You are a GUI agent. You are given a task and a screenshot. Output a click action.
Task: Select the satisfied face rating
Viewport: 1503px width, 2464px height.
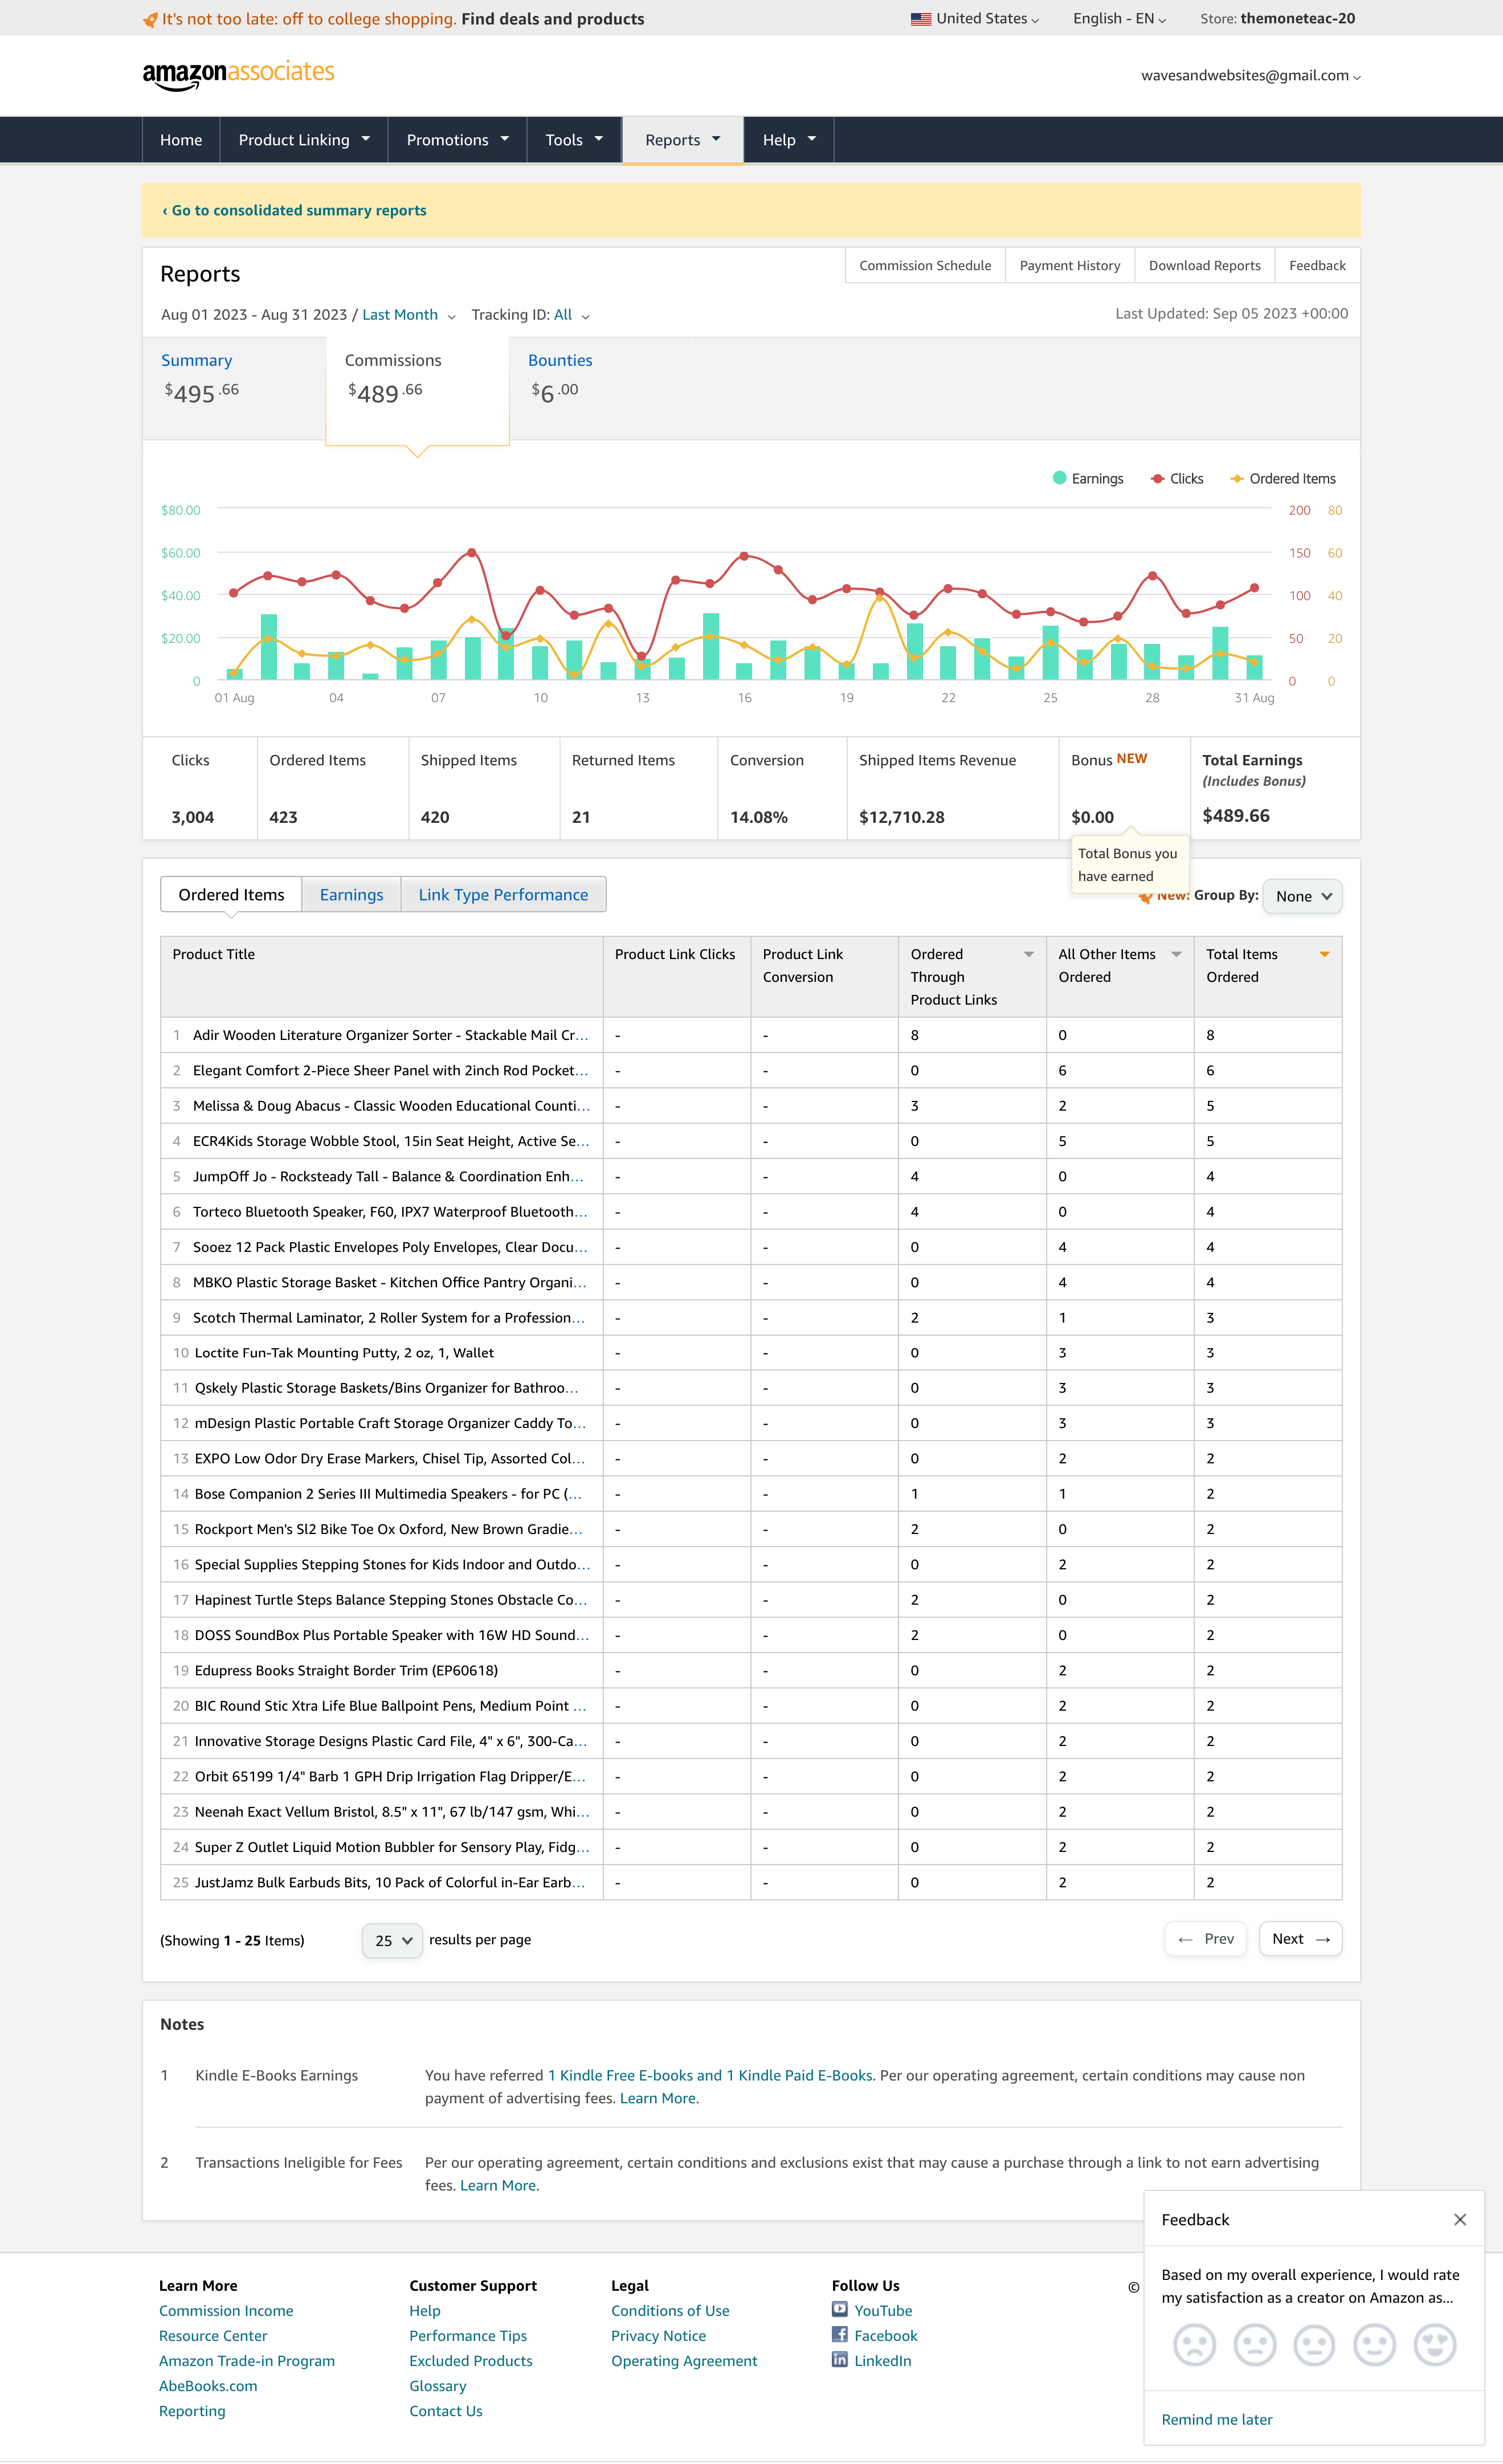[x=1374, y=2344]
